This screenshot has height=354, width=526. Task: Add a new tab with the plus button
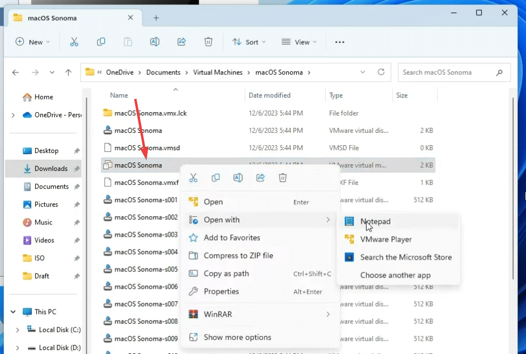(x=156, y=18)
